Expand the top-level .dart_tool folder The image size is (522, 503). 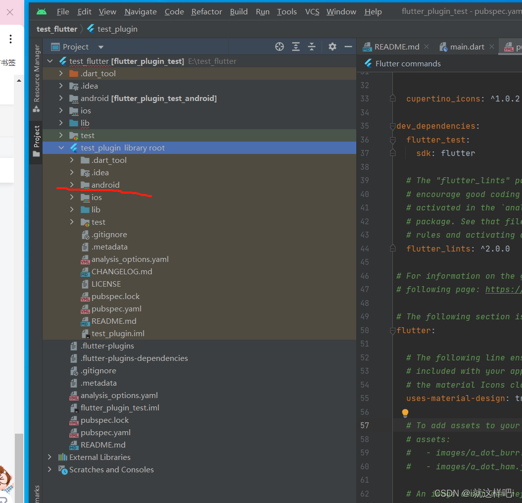pos(61,73)
